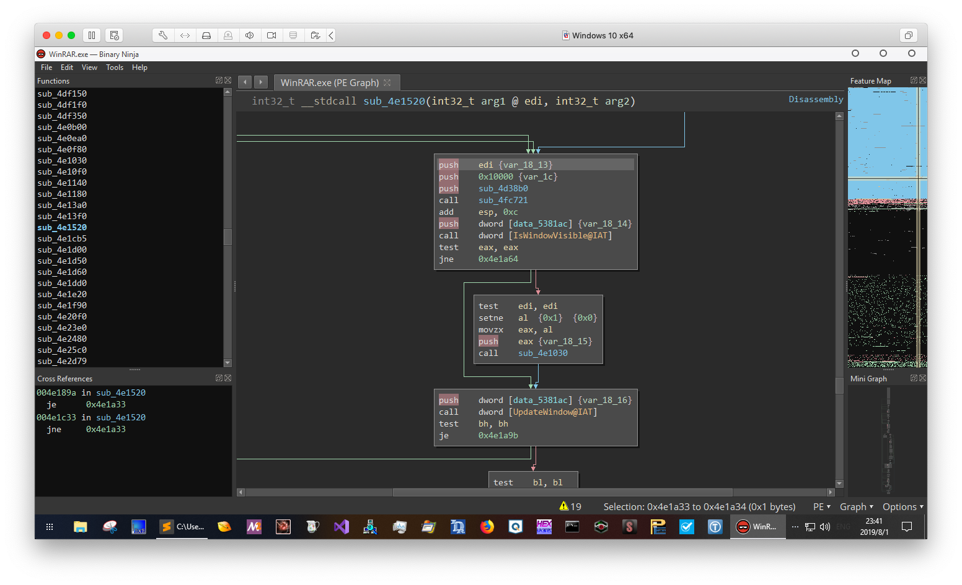Navigate forward with the right arrow button
962x585 pixels.
pyautogui.click(x=261, y=82)
